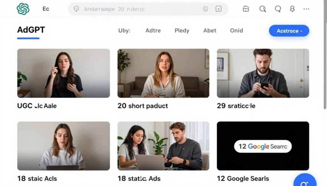Click the location pin icon in search bar
This screenshot has width=327, height=186.
[76, 9]
